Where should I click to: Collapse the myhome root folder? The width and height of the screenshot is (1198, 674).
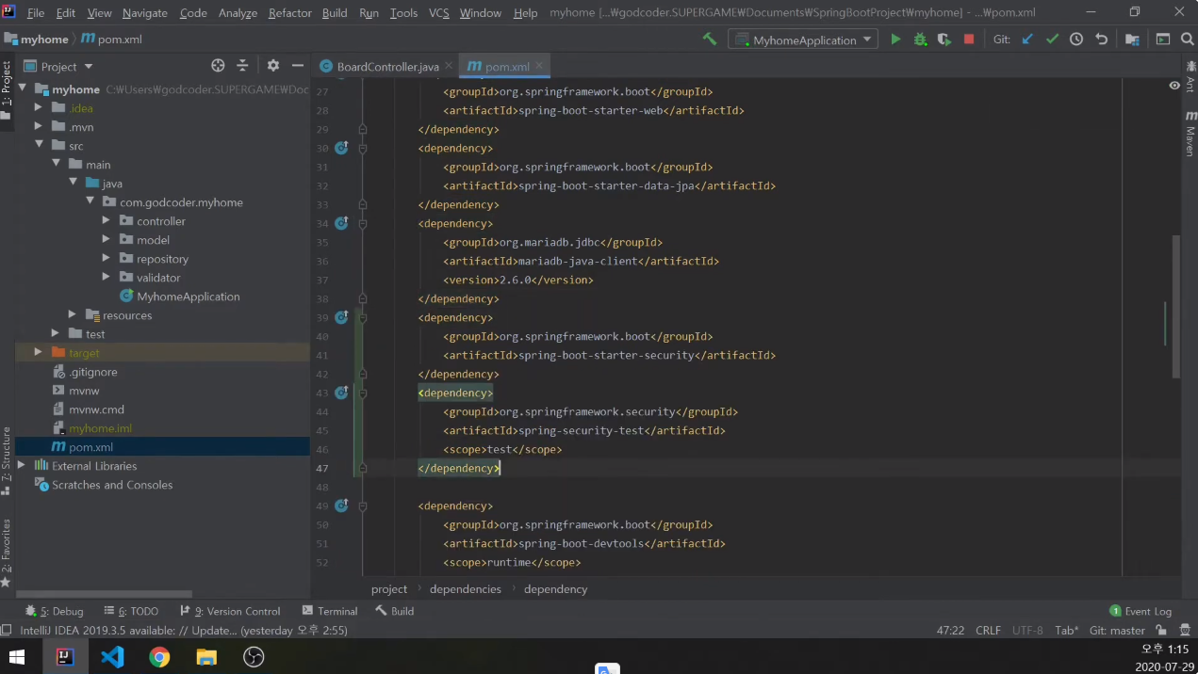click(x=22, y=89)
